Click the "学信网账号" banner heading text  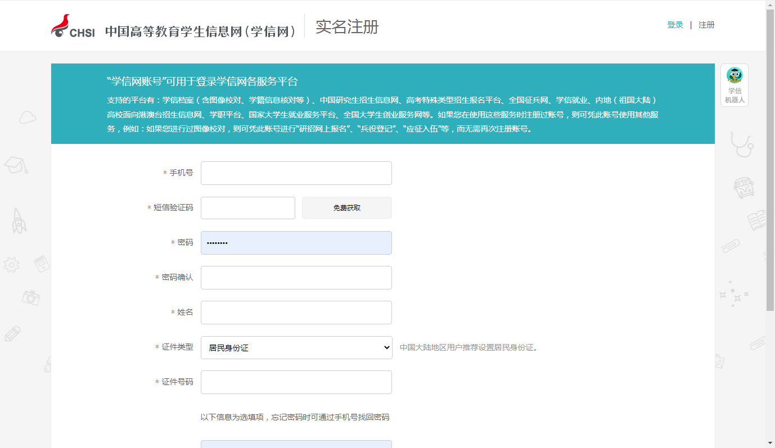click(202, 82)
